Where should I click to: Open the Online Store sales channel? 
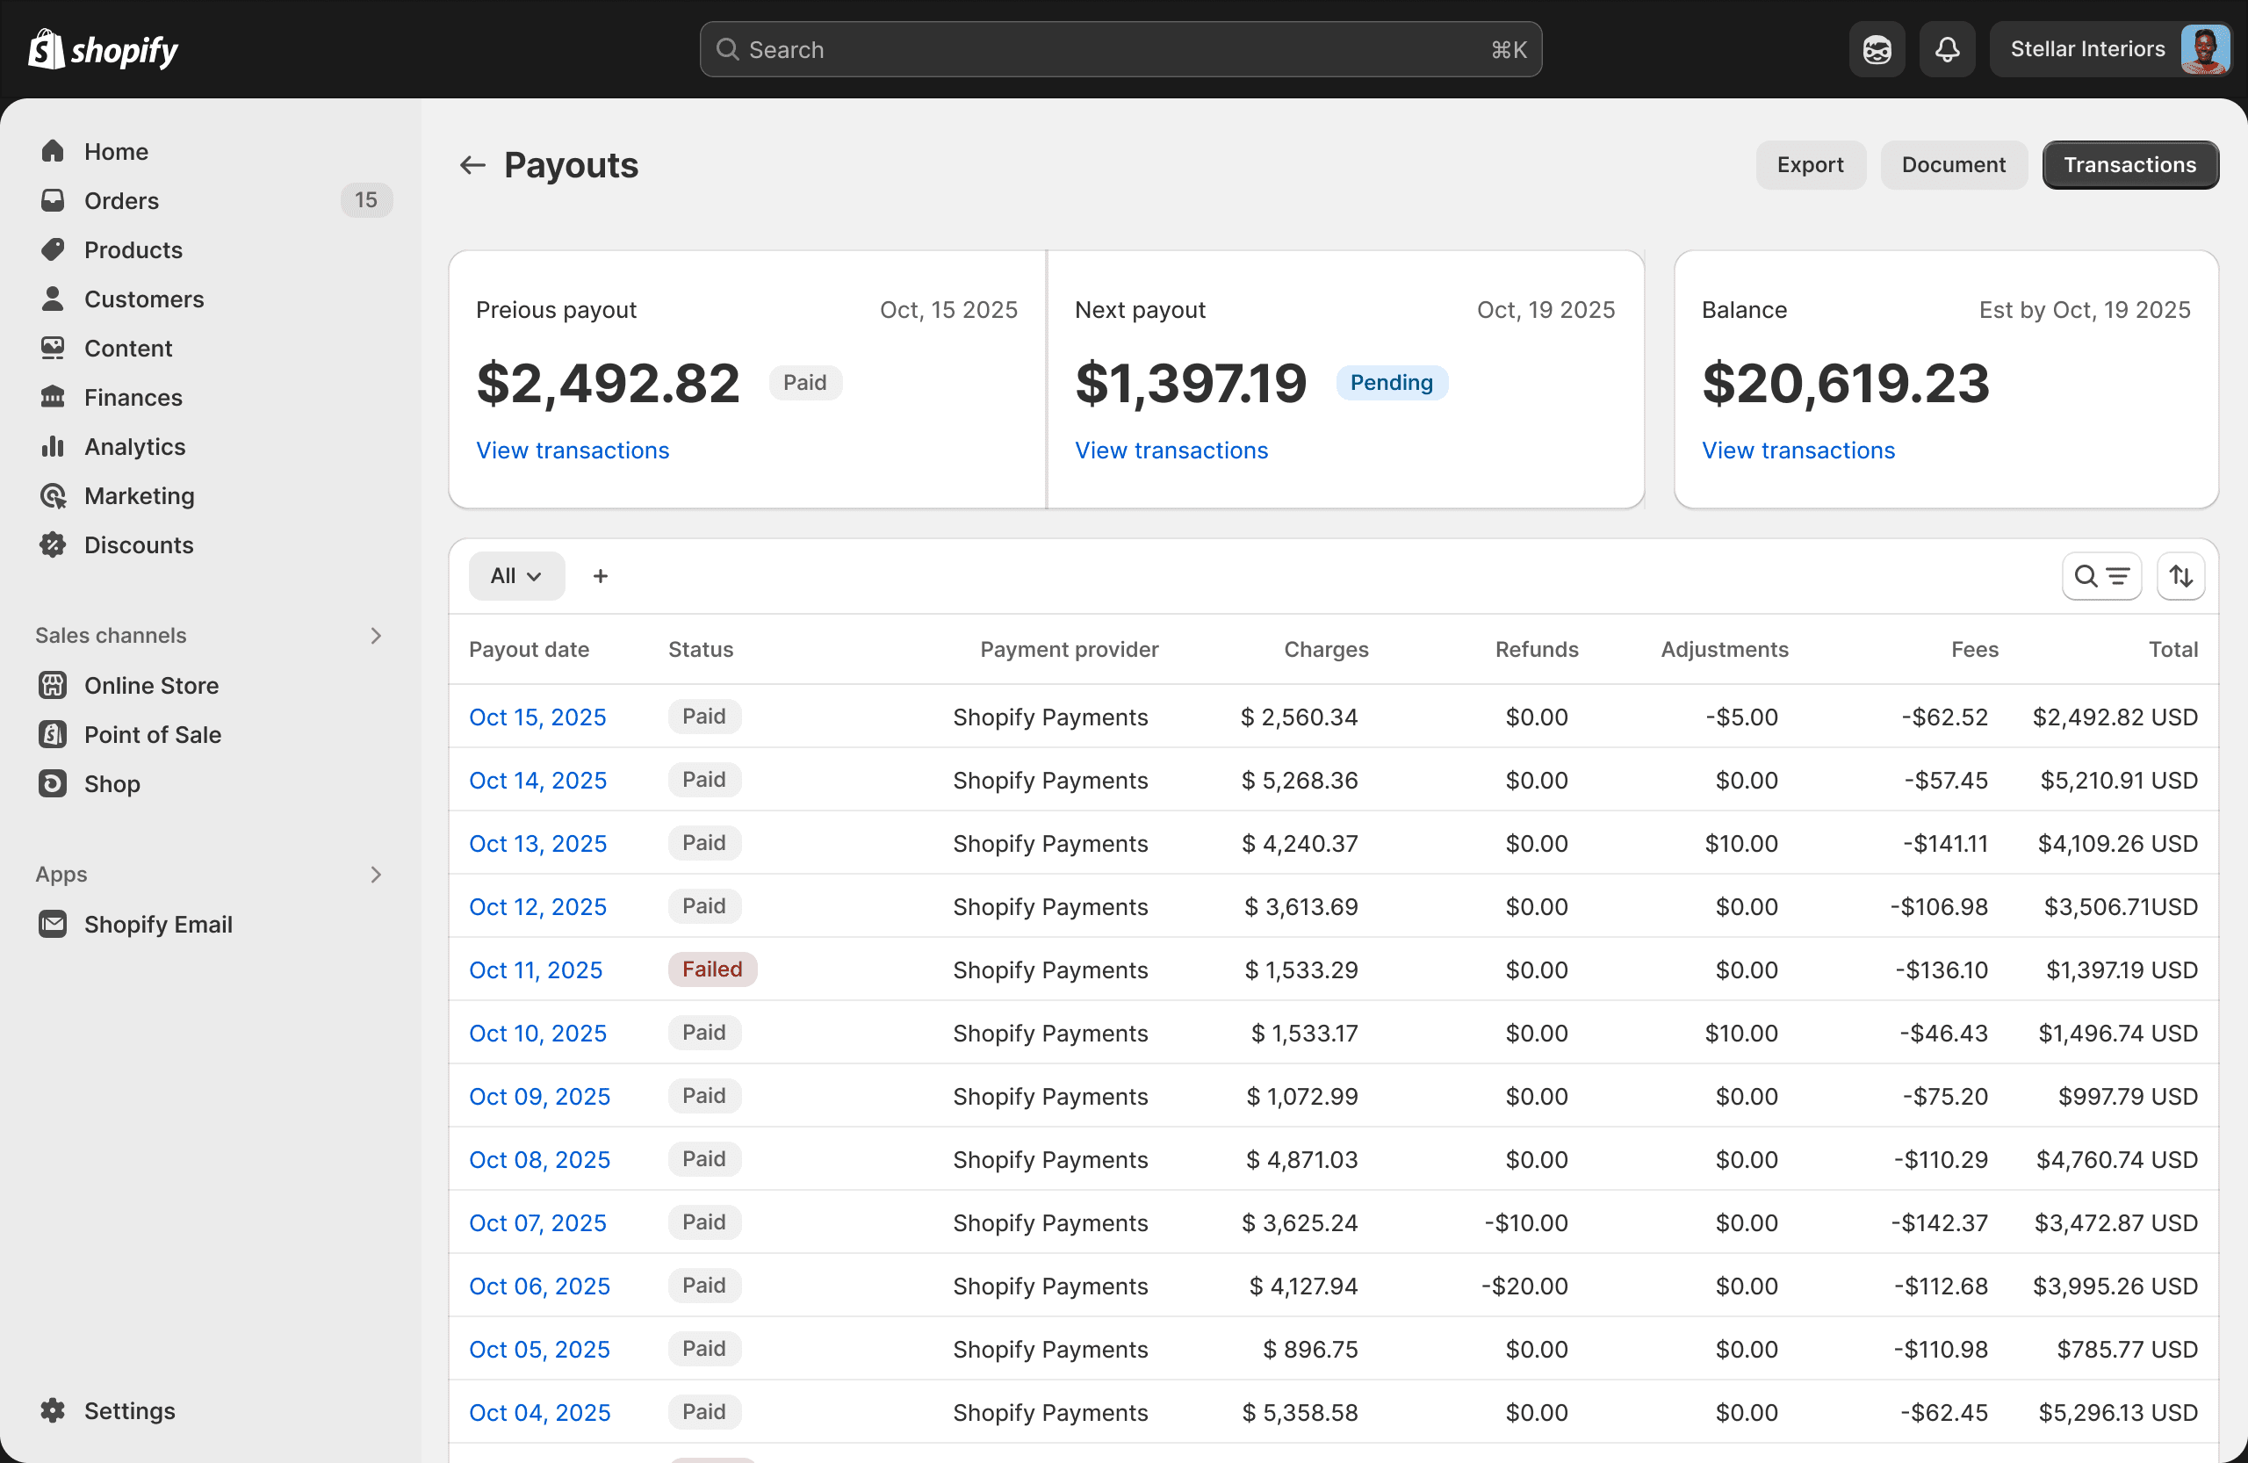[151, 685]
